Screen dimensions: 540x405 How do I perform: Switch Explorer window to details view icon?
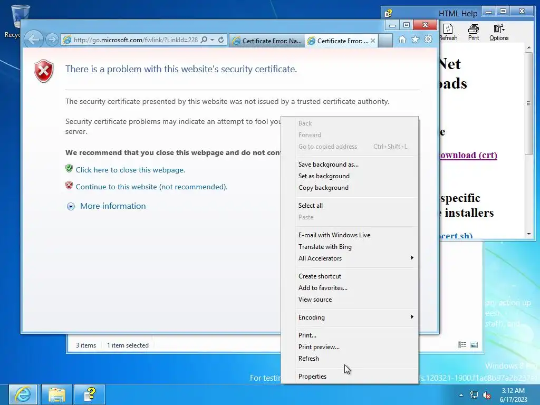click(462, 345)
